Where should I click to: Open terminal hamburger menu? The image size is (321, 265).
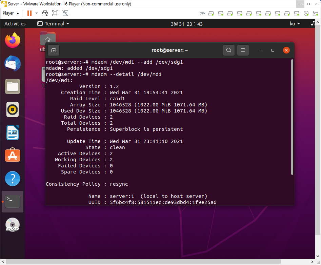click(x=243, y=50)
